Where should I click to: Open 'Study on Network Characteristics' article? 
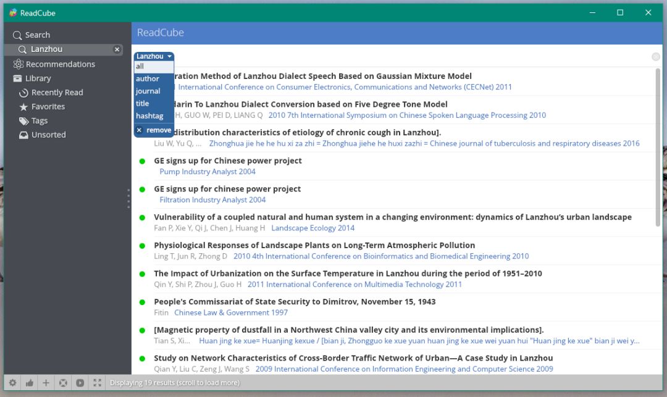(x=353, y=358)
